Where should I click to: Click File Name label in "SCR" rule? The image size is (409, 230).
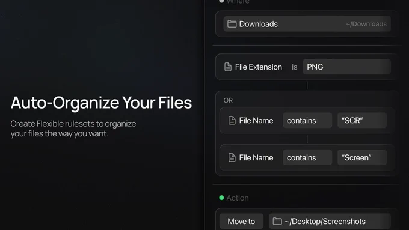(x=256, y=120)
